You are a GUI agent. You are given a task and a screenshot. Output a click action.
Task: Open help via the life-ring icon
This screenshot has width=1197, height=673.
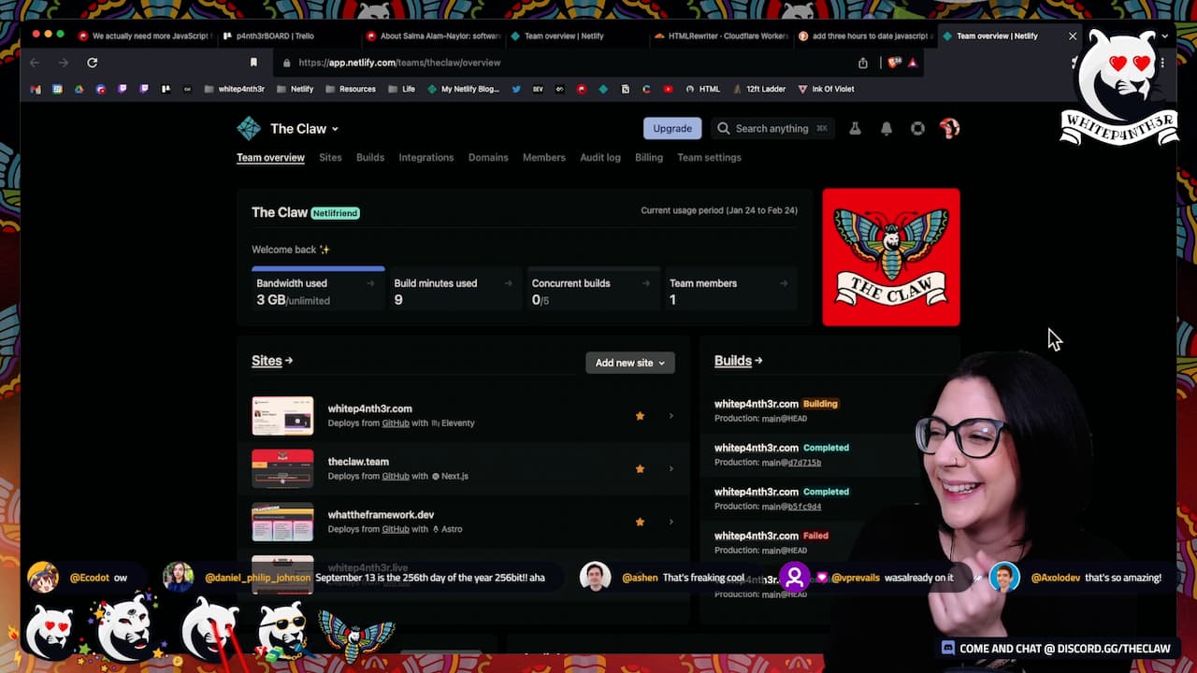coord(916,128)
